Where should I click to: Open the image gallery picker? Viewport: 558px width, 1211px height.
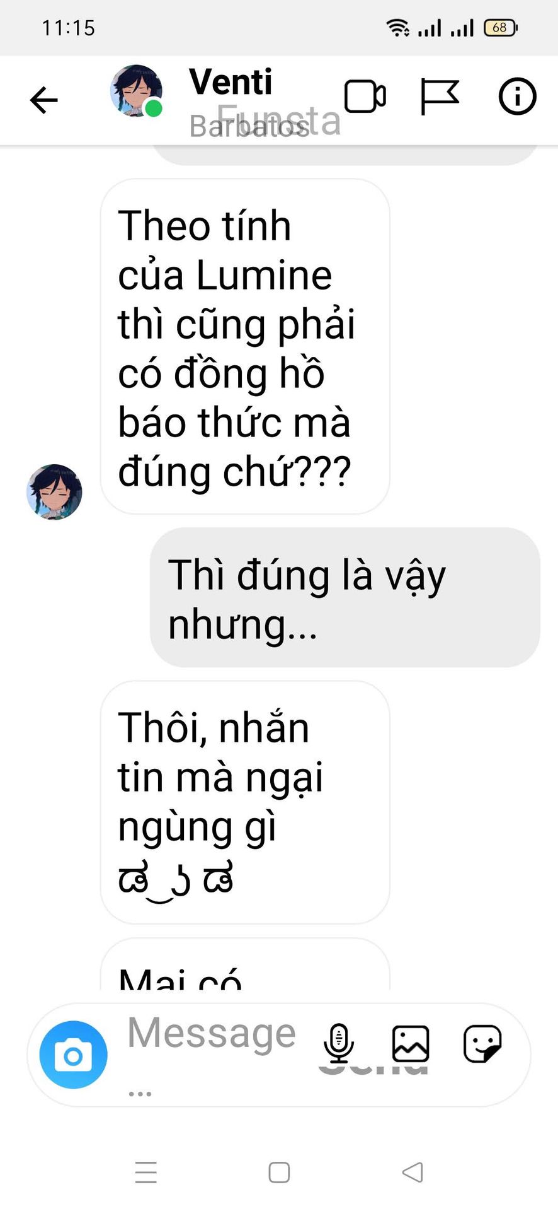click(411, 1043)
